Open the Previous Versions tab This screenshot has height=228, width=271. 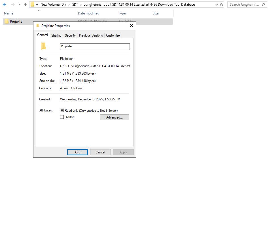tap(91, 35)
